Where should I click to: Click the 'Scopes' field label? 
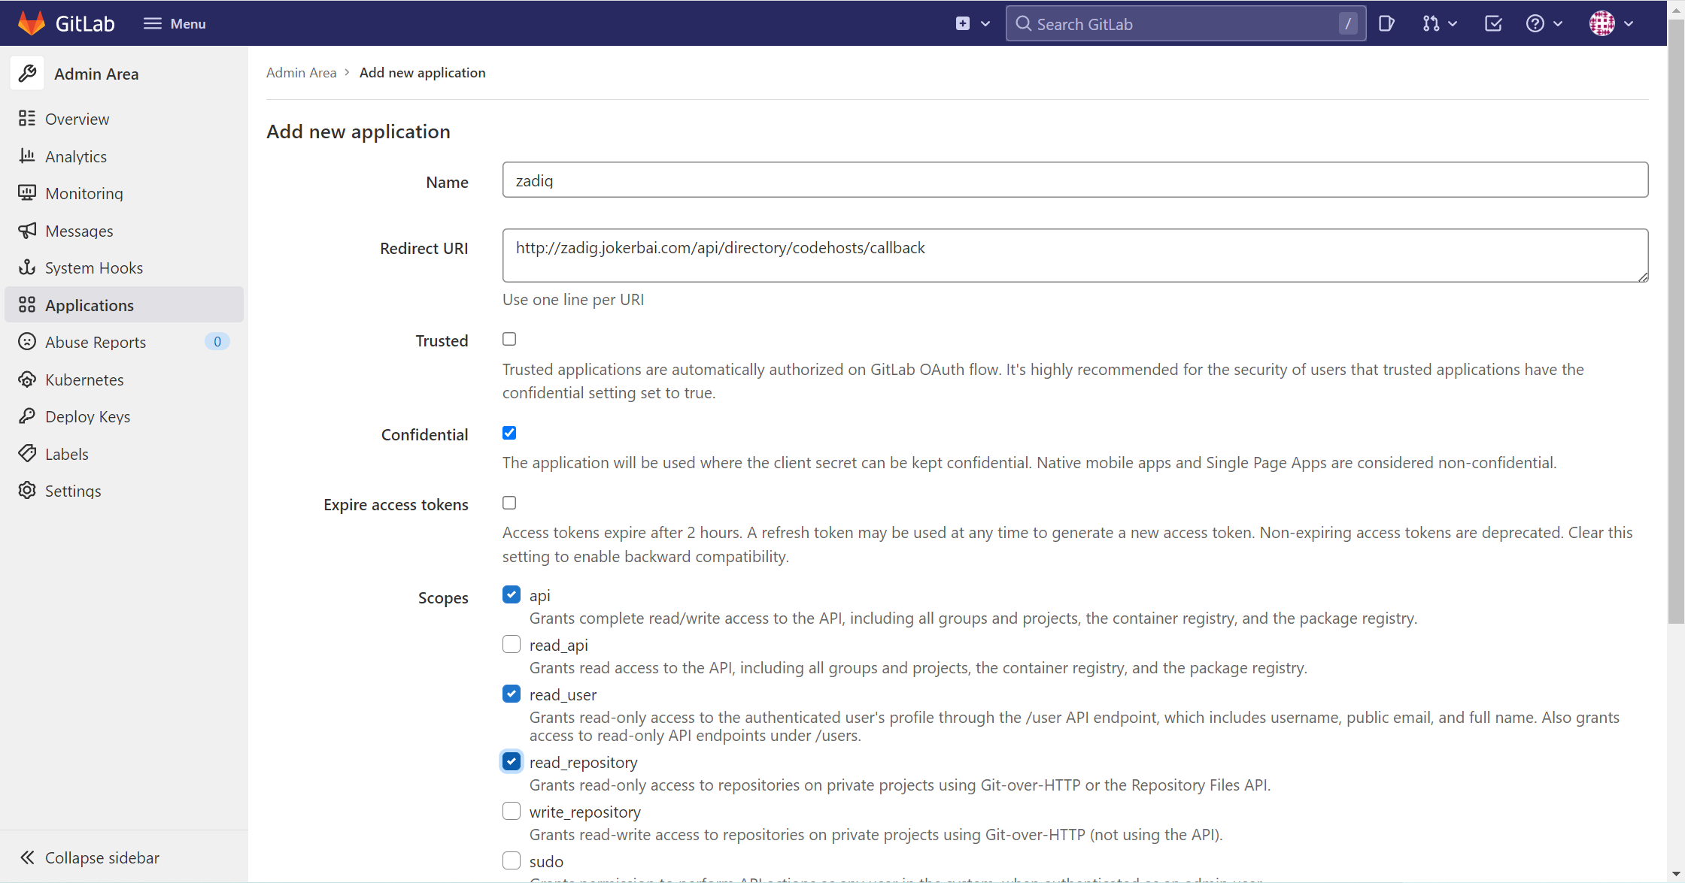pyautogui.click(x=443, y=597)
